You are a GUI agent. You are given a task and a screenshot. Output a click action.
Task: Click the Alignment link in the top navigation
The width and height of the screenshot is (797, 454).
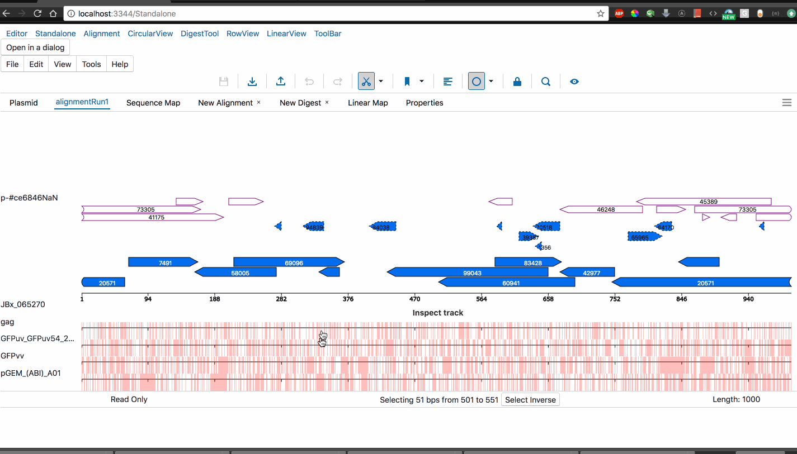coord(102,34)
